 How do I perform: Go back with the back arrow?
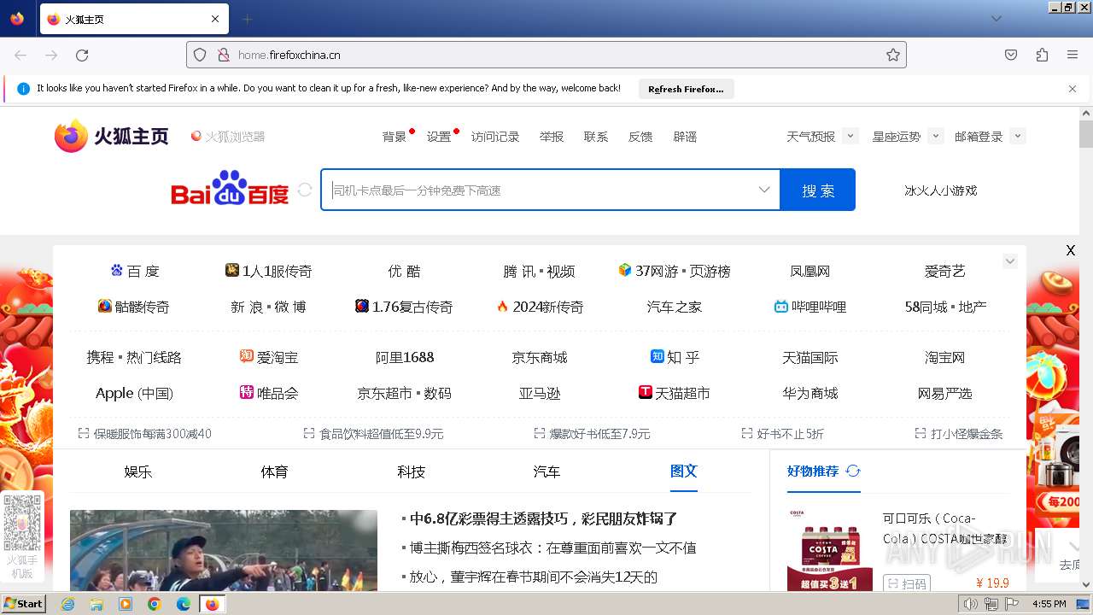(20, 55)
